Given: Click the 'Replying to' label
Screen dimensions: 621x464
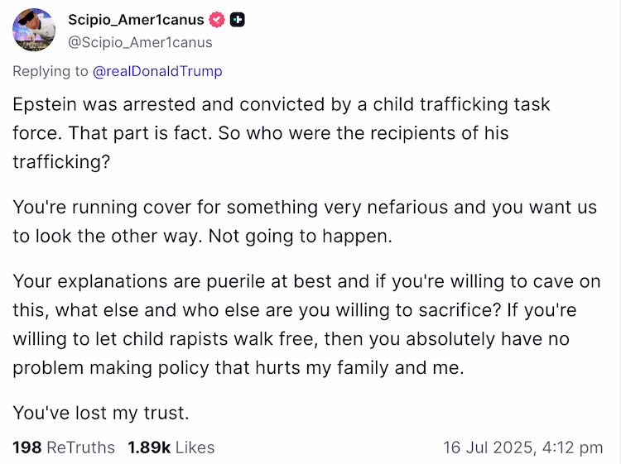Looking at the screenshot, I should (50, 71).
